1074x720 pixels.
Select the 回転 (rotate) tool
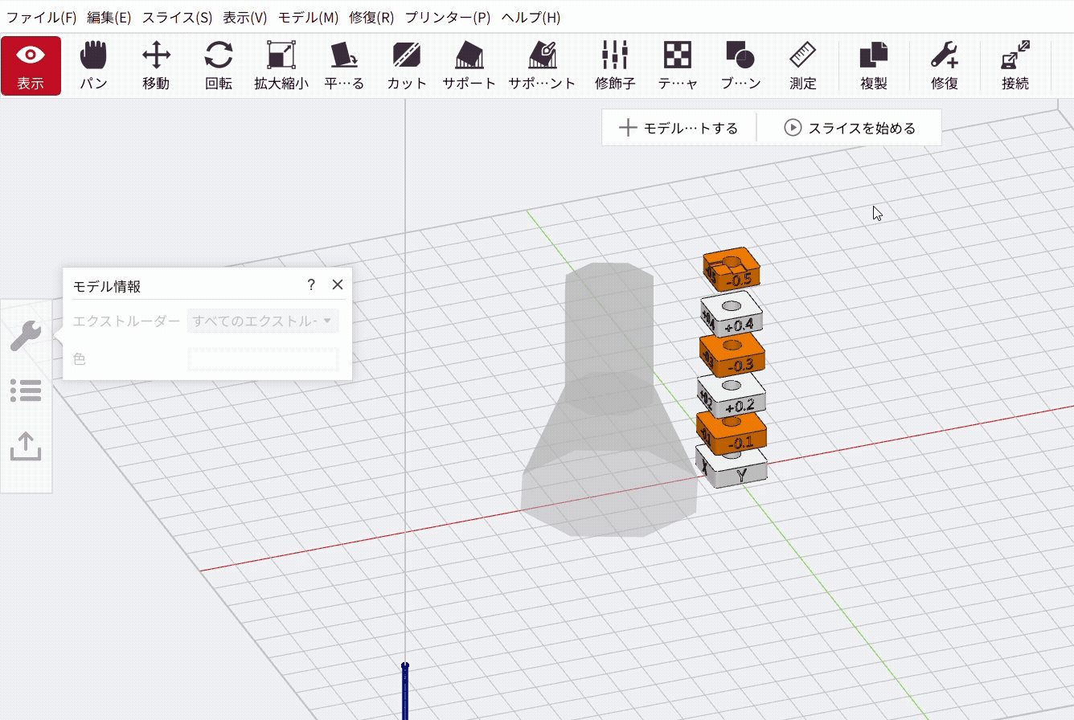click(x=219, y=66)
